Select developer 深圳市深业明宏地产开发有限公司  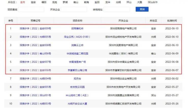click(123, 37)
